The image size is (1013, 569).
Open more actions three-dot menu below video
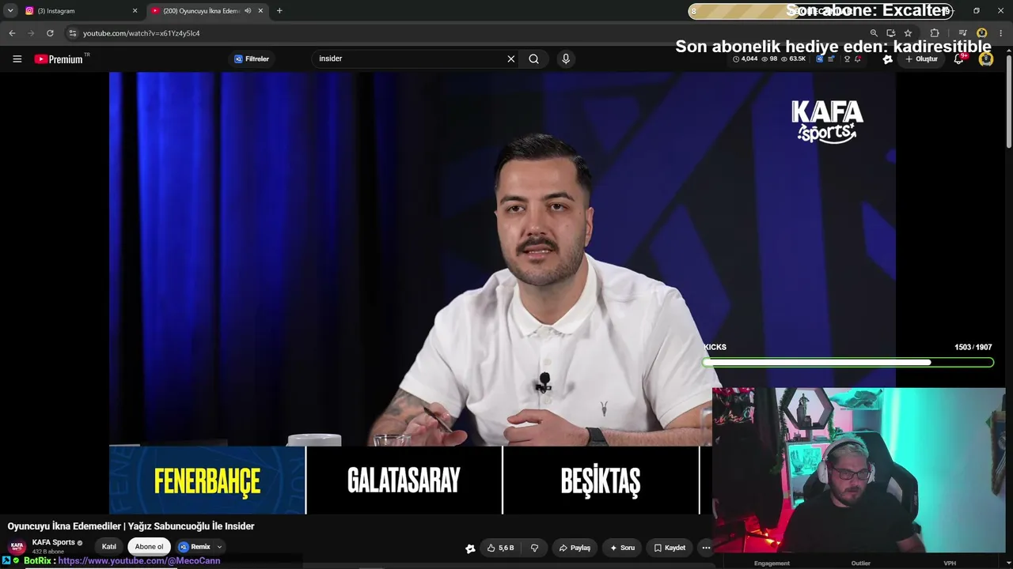(x=706, y=548)
